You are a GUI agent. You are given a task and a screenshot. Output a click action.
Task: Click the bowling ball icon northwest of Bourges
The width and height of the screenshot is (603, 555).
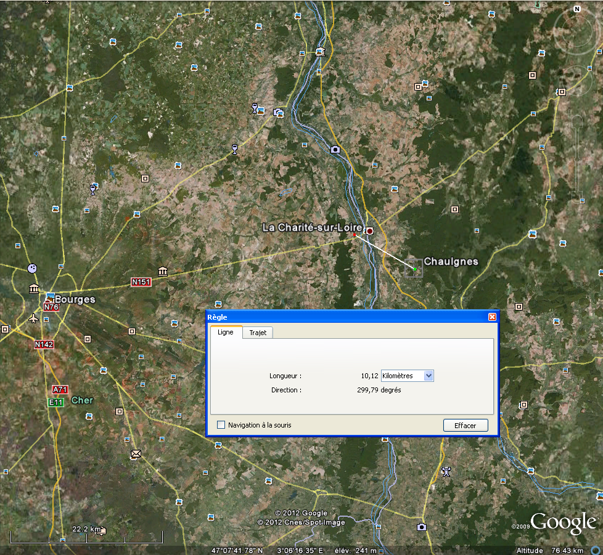(x=32, y=269)
